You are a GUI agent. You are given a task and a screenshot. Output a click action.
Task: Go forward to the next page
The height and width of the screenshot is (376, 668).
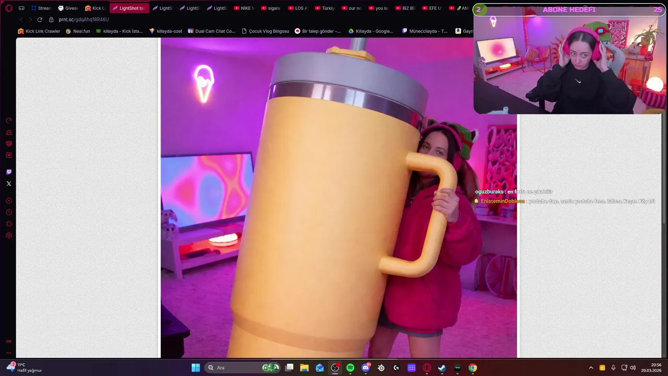tap(30, 19)
